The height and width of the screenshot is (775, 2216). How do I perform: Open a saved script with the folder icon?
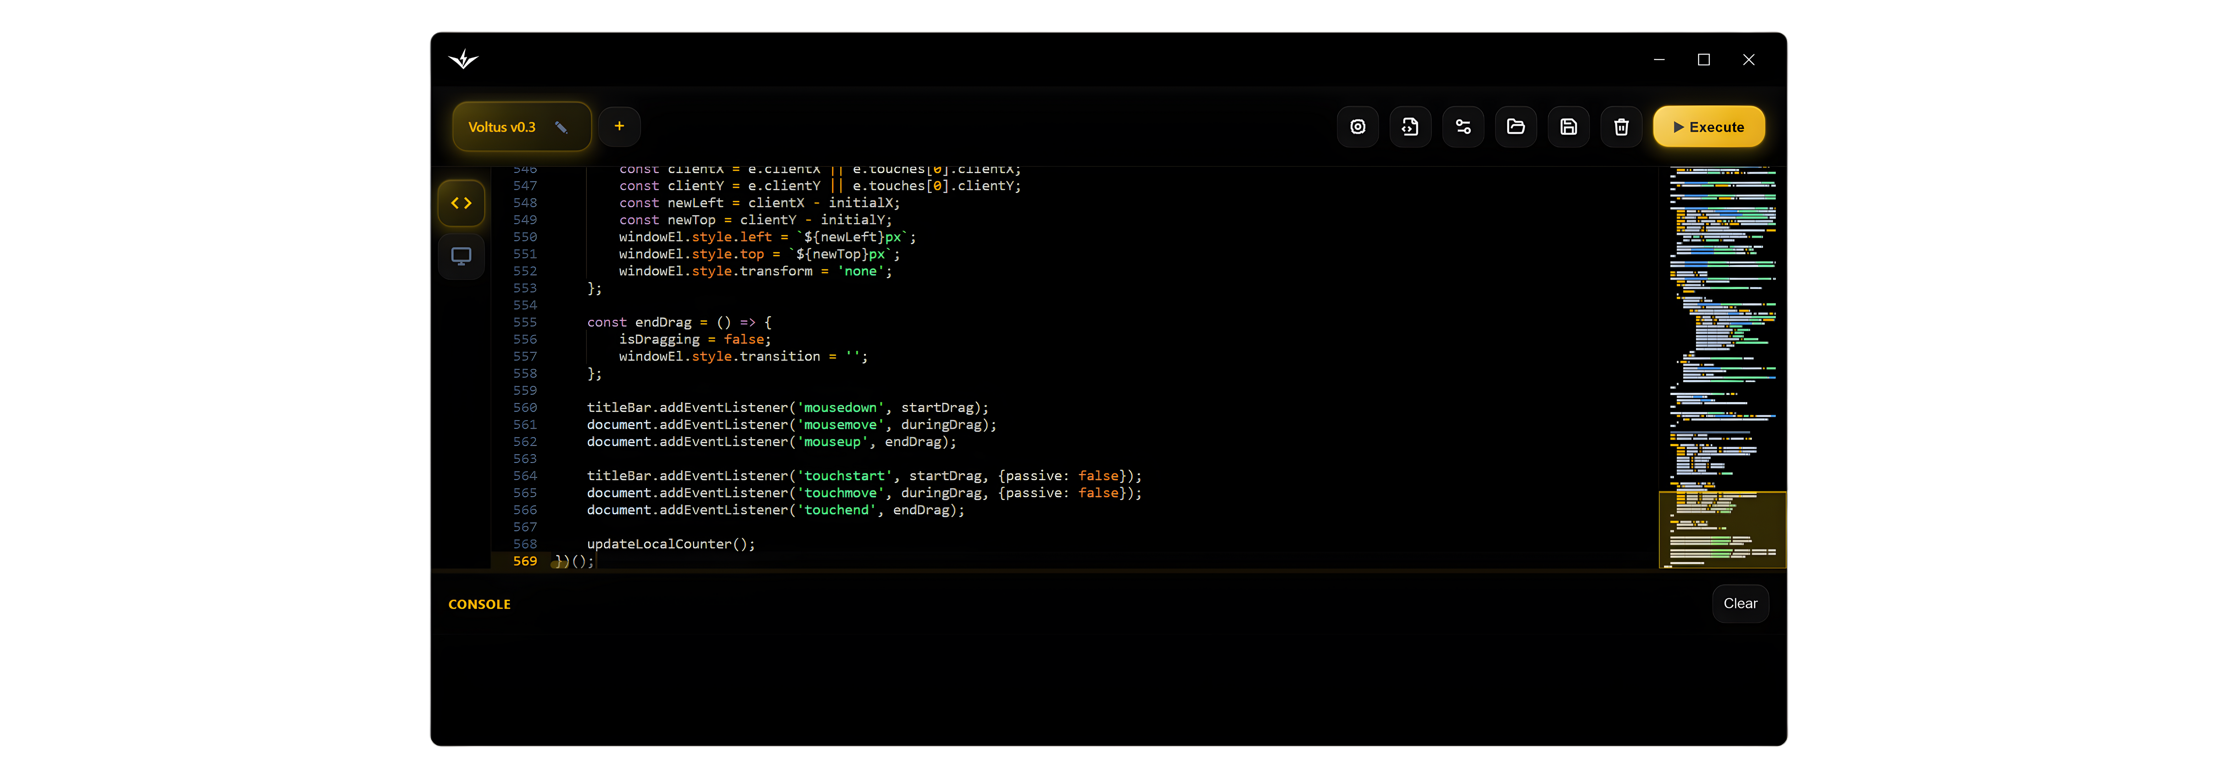click(1516, 126)
